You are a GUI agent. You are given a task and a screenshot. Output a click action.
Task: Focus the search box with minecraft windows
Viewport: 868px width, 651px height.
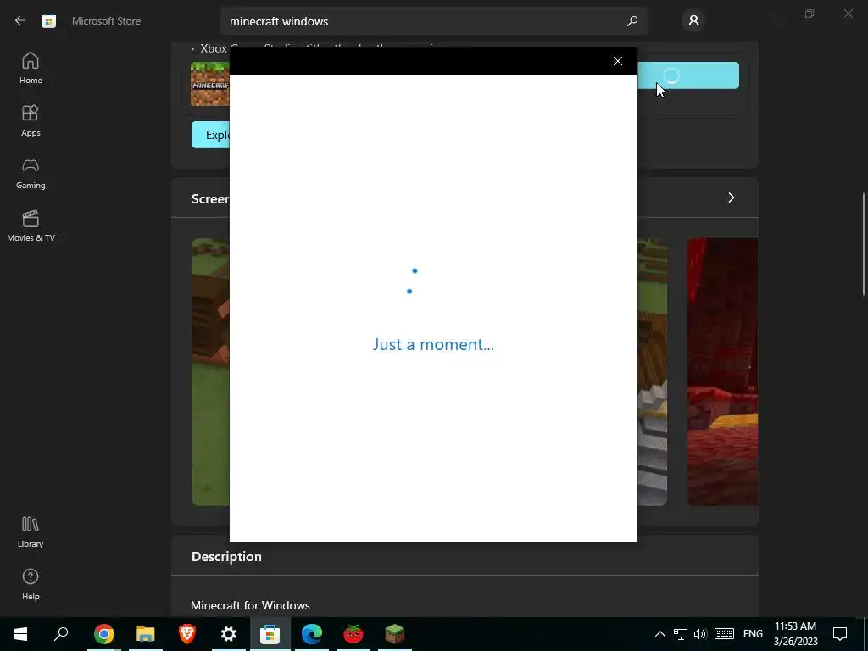point(433,21)
